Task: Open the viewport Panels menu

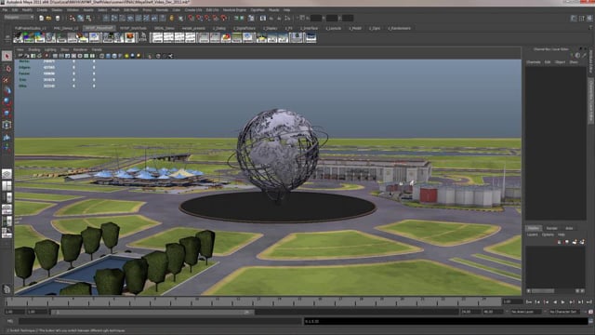Action: click(x=97, y=49)
